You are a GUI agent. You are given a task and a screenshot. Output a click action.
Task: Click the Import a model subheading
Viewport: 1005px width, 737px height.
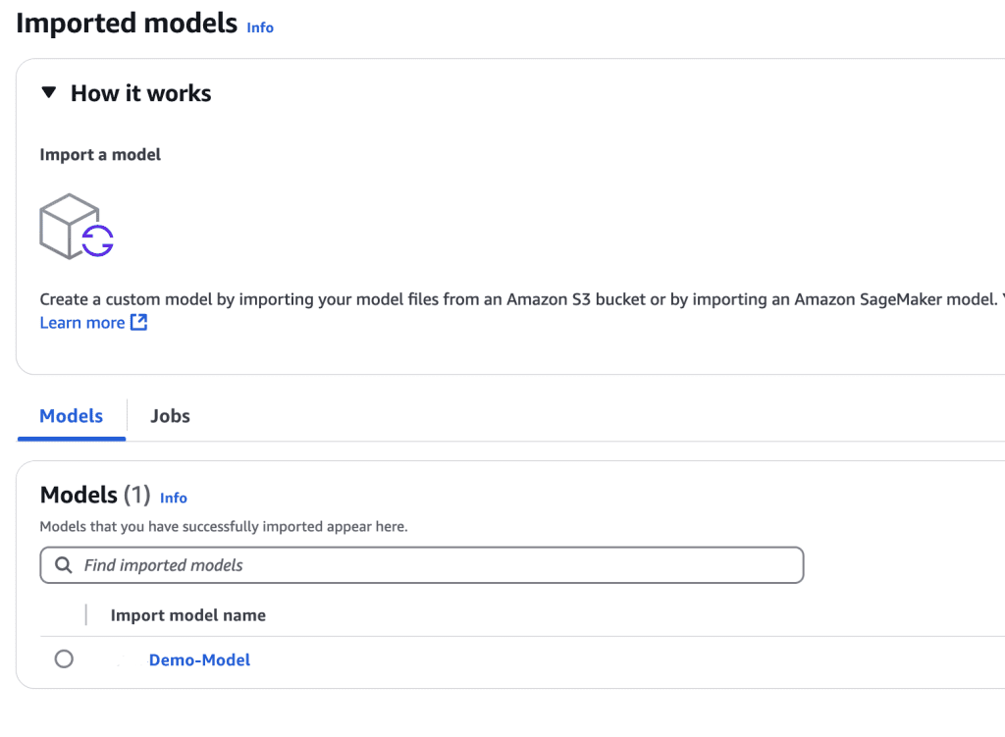tap(100, 155)
